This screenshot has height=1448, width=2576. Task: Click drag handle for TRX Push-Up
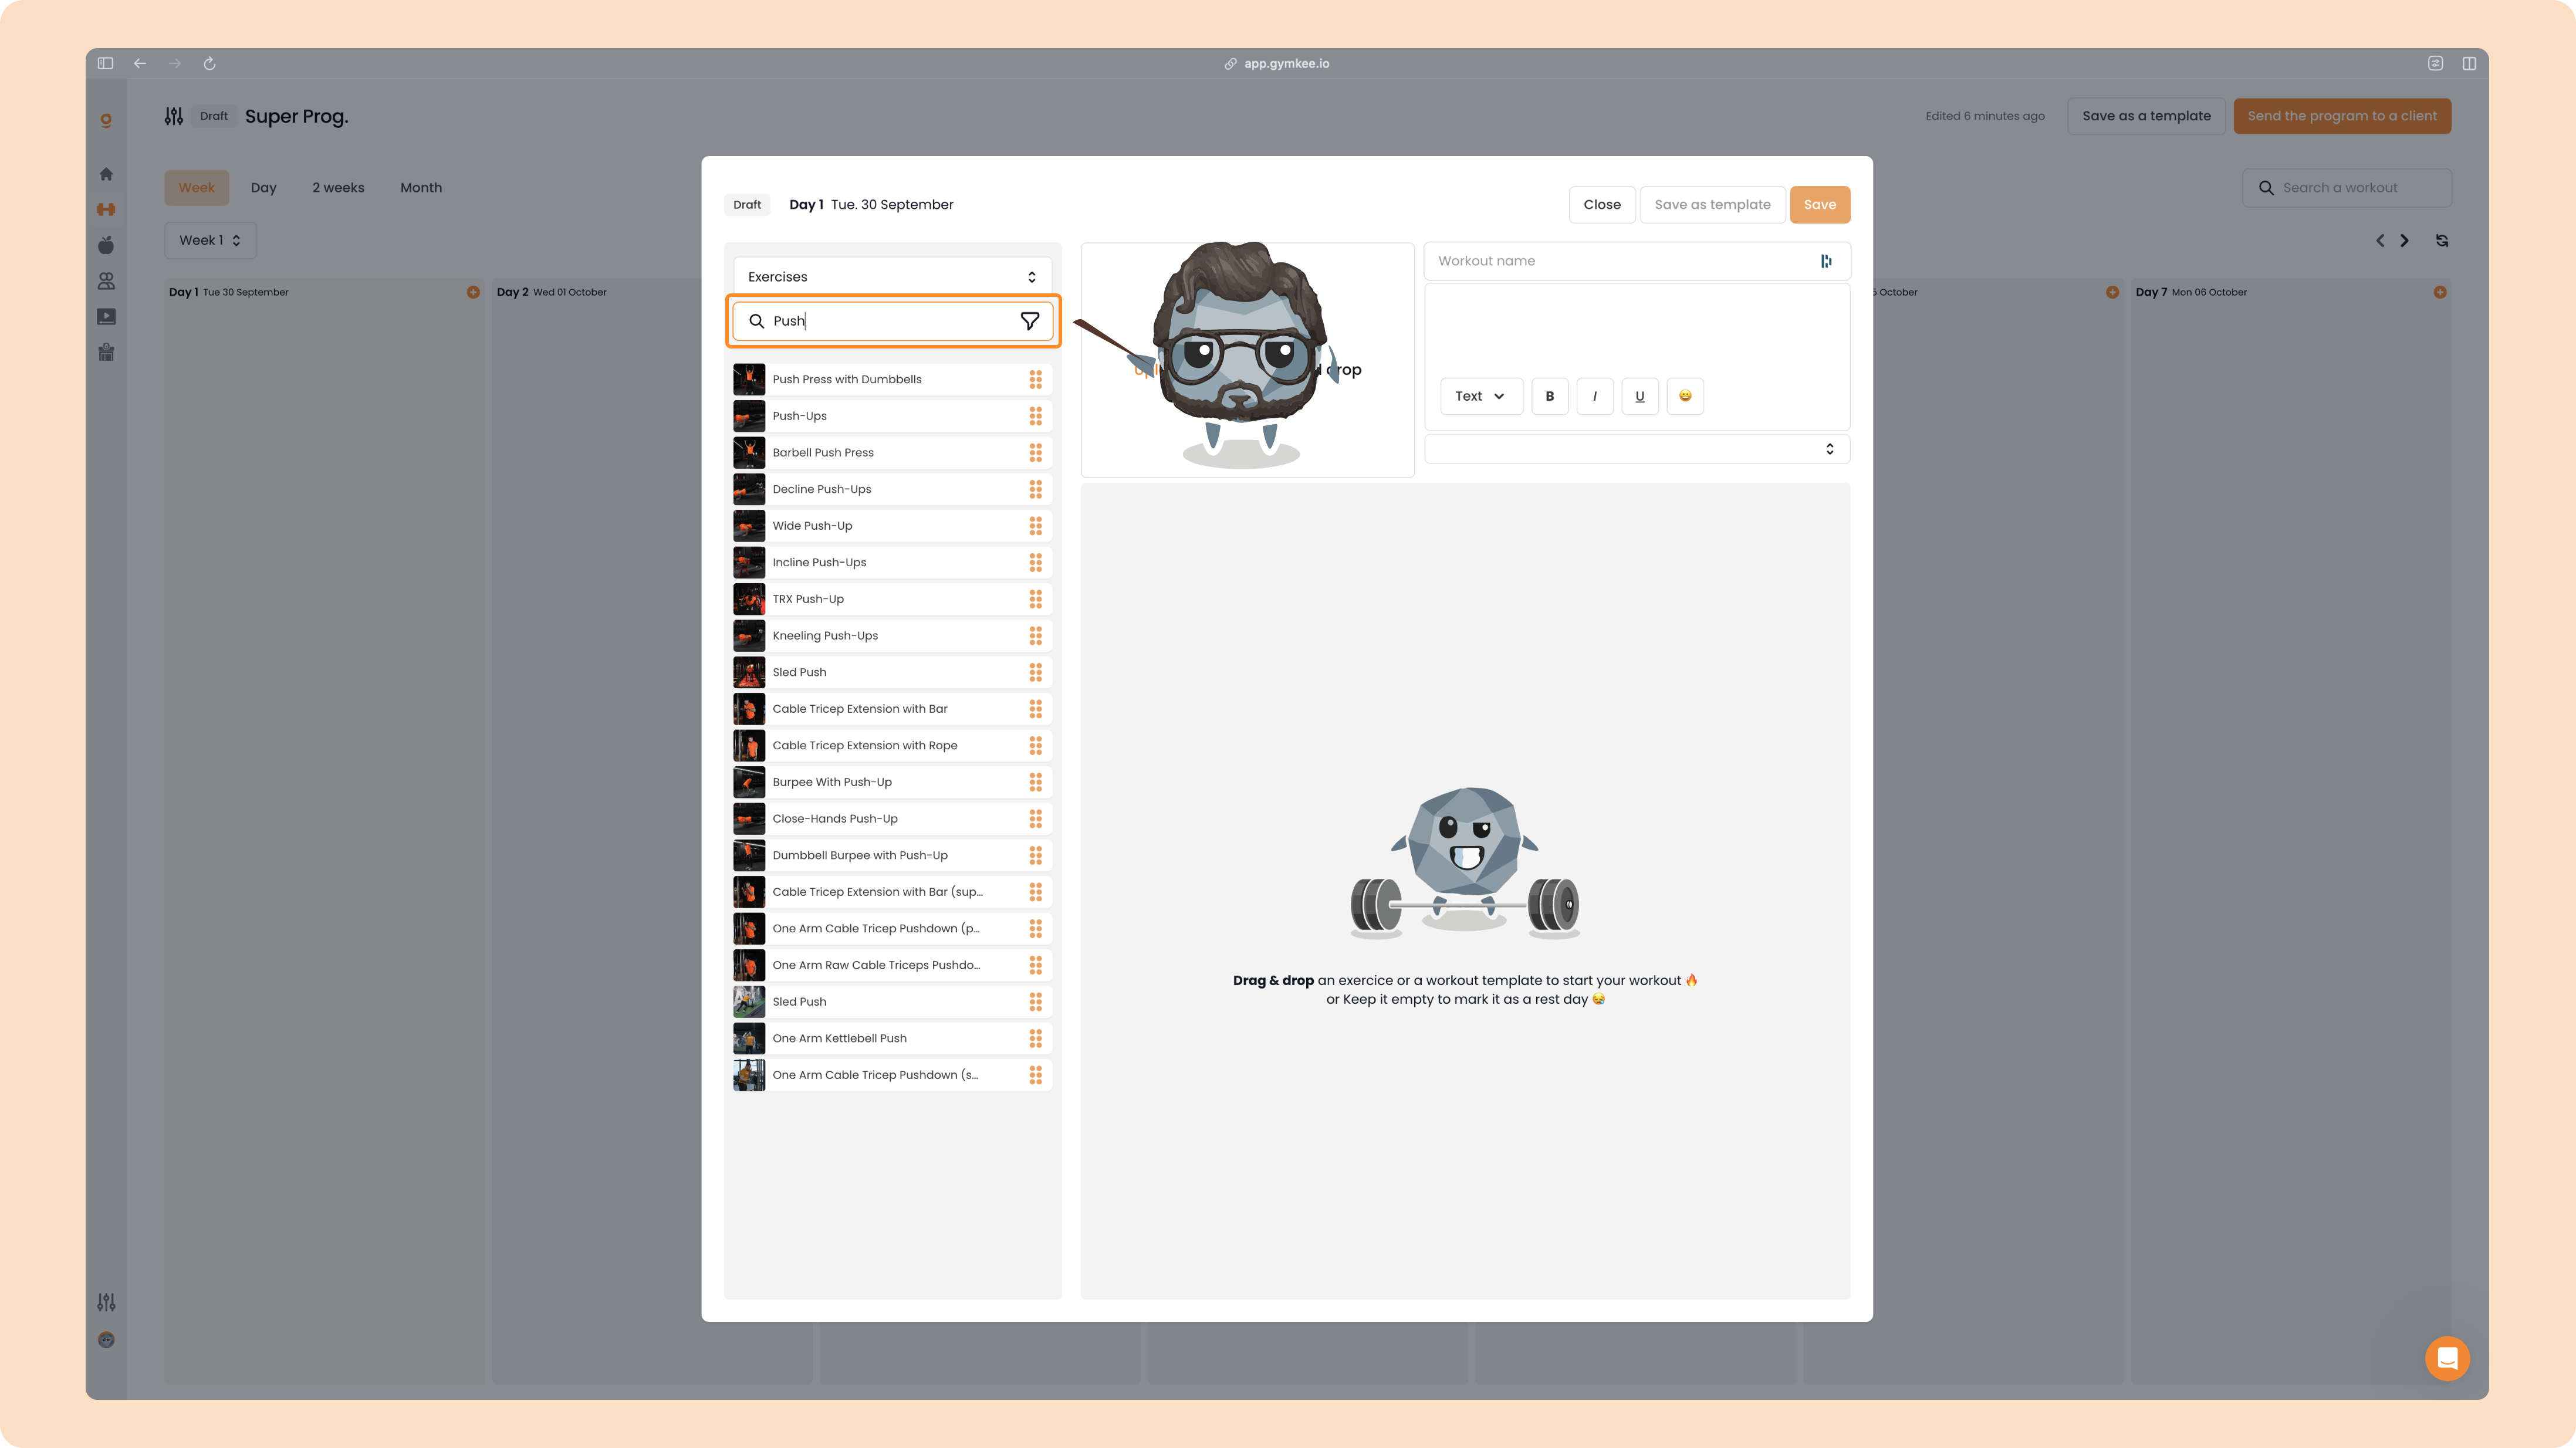coord(1035,599)
